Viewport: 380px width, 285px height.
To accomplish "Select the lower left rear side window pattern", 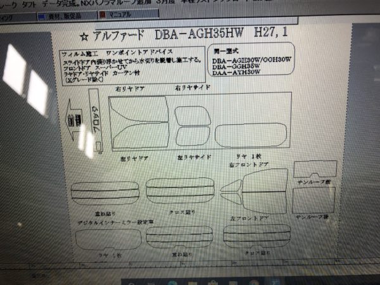I will point(193,136).
